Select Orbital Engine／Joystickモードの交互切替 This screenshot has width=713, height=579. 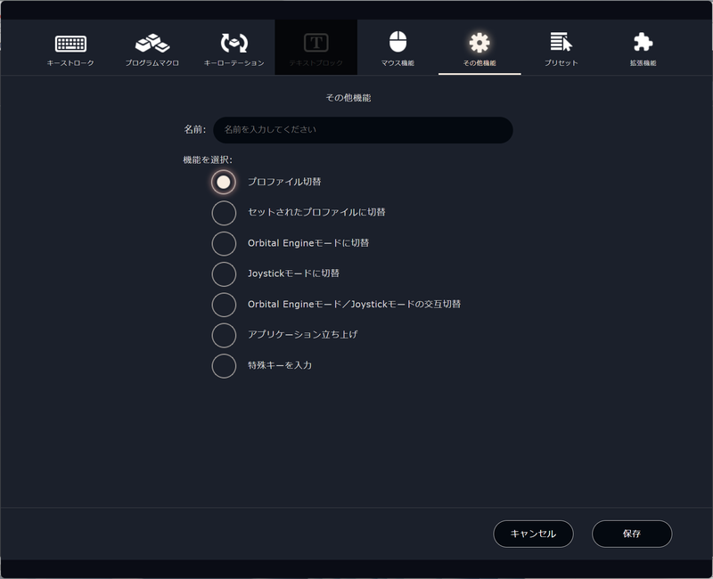pyautogui.click(x=225, y=305)
